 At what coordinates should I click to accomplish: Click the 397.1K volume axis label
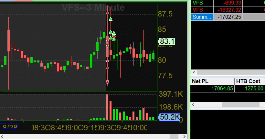[x=171, y=94]
